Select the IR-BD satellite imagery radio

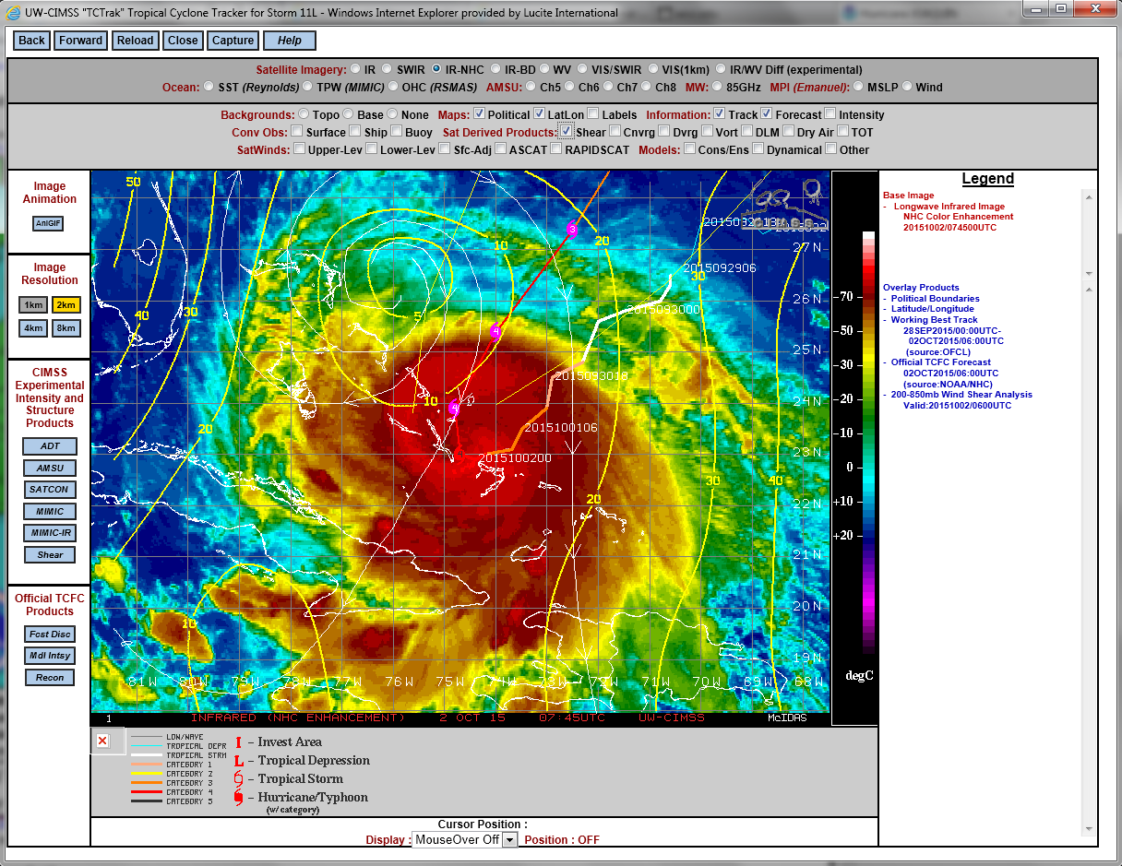[x=495, y=69]
